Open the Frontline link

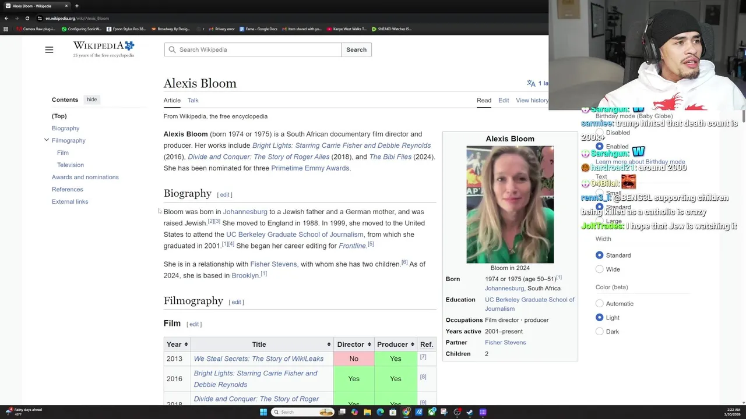tap(352, 246)
